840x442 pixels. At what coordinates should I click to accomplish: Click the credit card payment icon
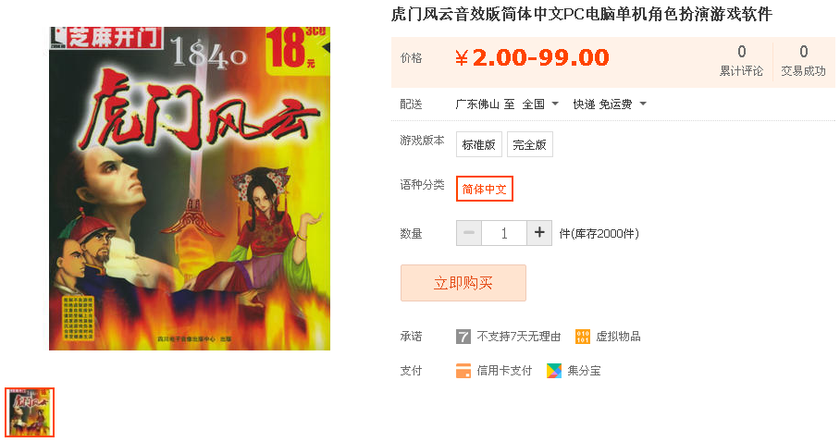coord(463,371)
